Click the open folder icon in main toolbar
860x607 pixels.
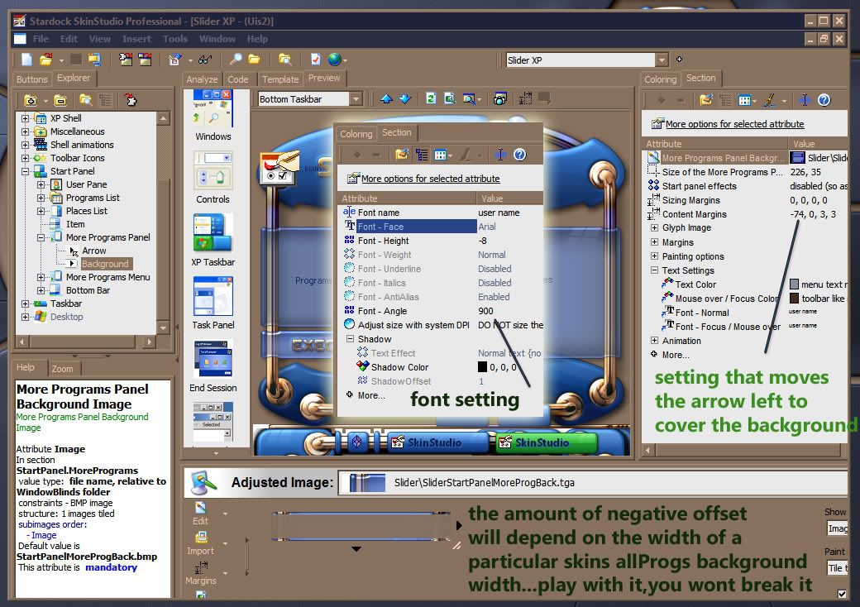click(x=46, y=60)
